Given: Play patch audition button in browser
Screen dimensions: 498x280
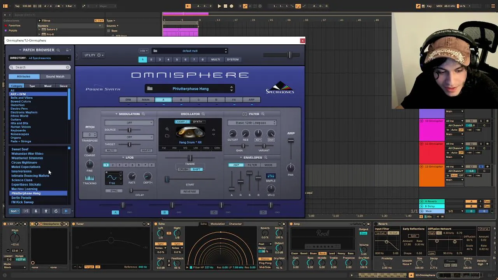Looking at the screenshot, I should click(66, 211).
